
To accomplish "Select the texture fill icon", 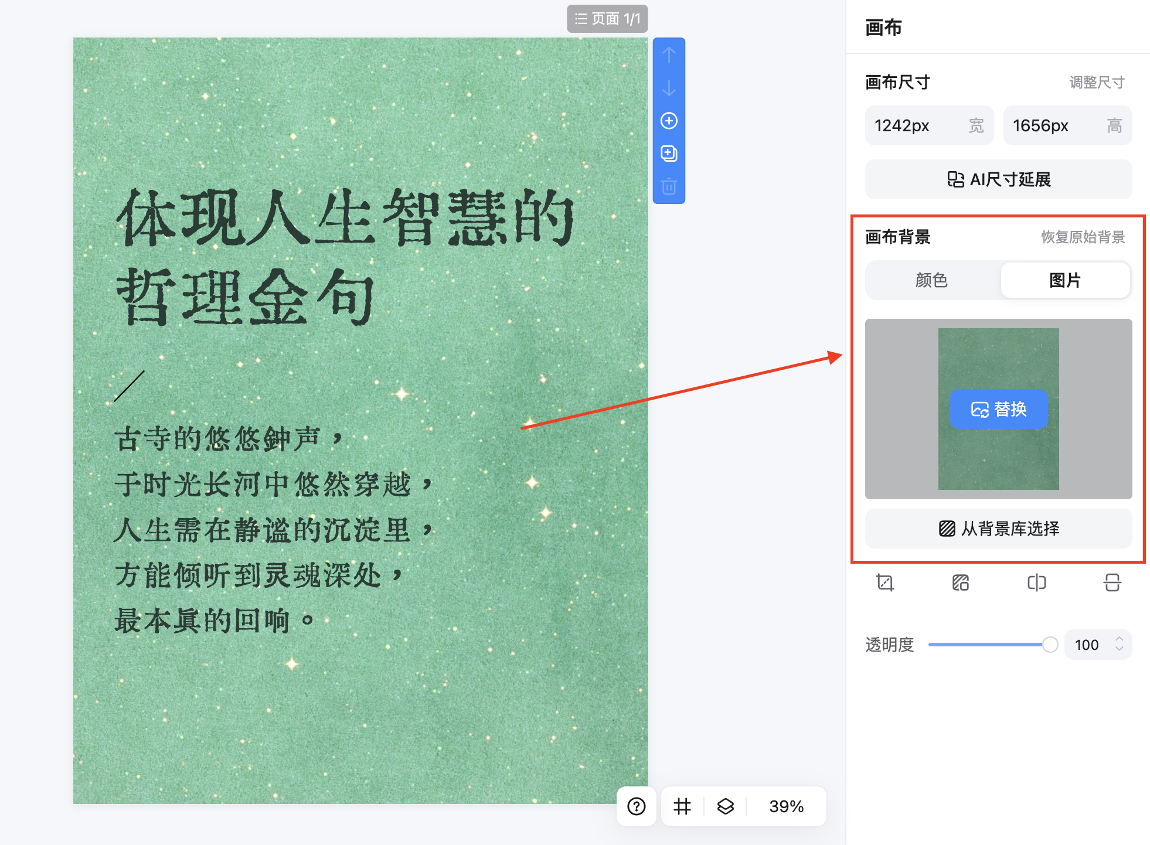I will click(x=960, y=583).
